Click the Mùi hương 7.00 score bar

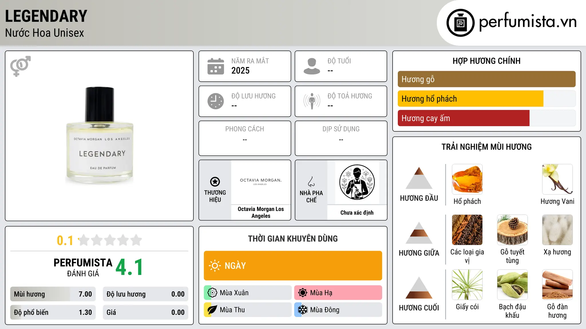[x=53, y=294]
